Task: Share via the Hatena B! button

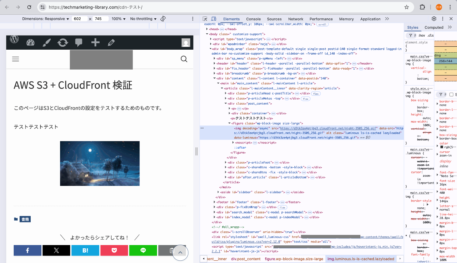Action: point(85,250)
